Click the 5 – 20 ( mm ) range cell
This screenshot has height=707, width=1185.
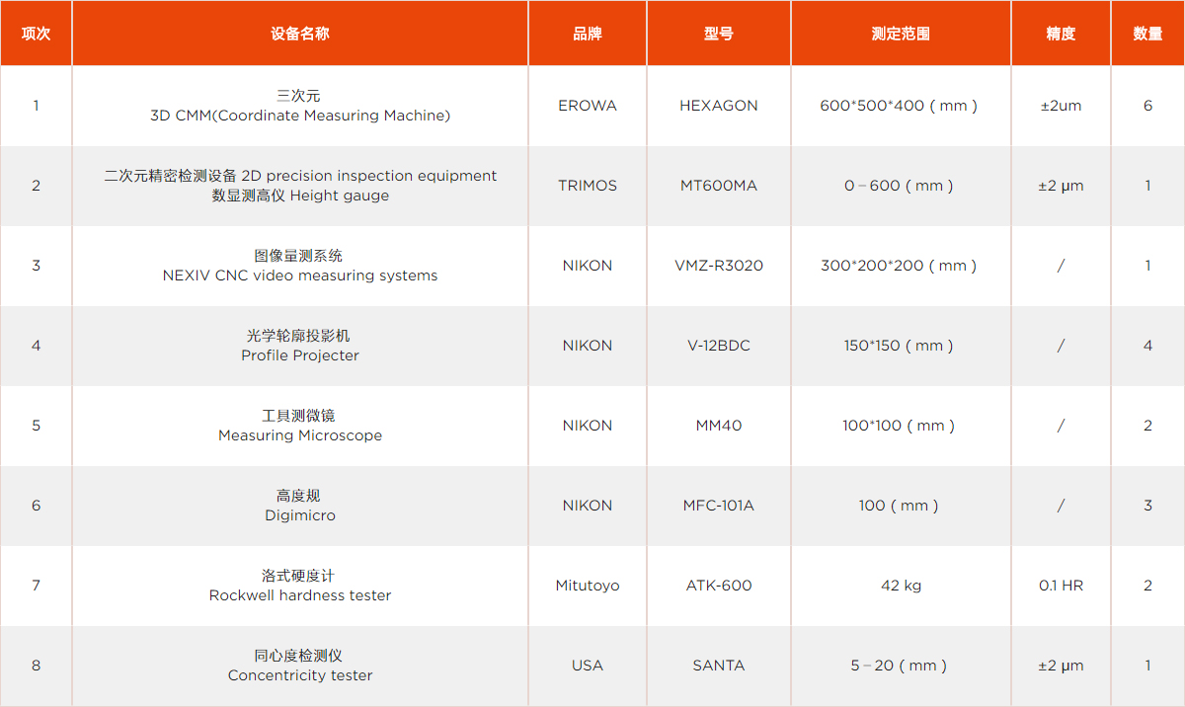pyautogui.click(x=901, y=666)
